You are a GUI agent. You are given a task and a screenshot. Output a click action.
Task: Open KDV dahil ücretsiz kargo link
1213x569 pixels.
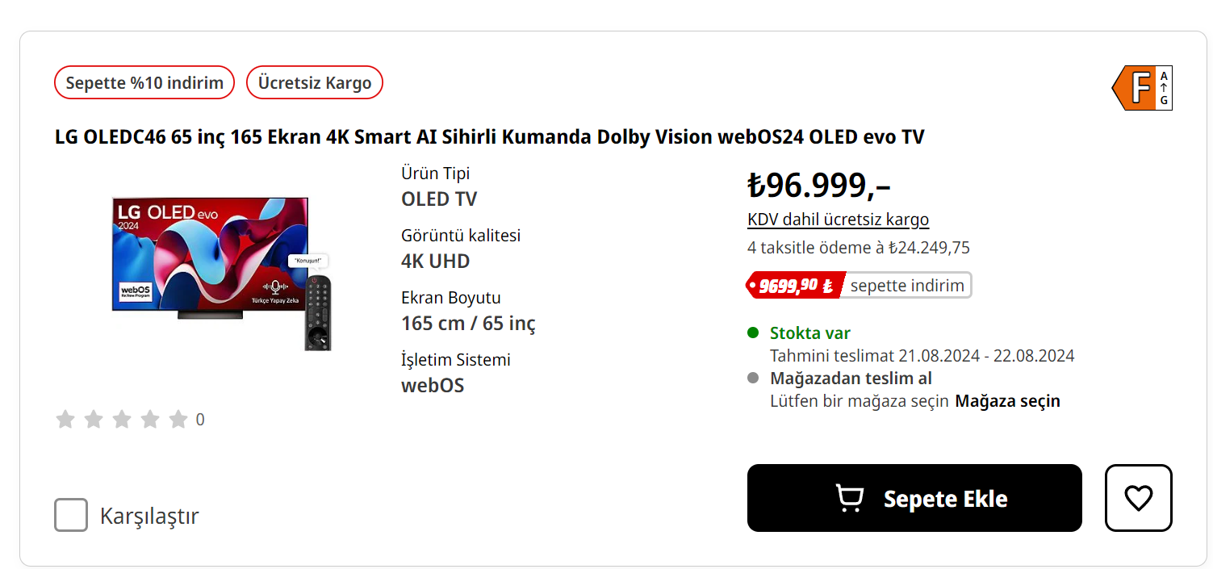[838, 220]
